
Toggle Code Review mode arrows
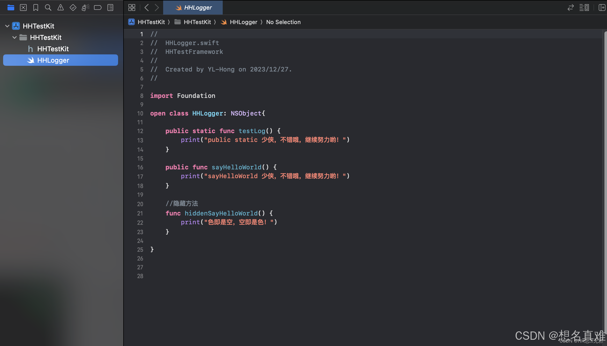tap(570, 8)
